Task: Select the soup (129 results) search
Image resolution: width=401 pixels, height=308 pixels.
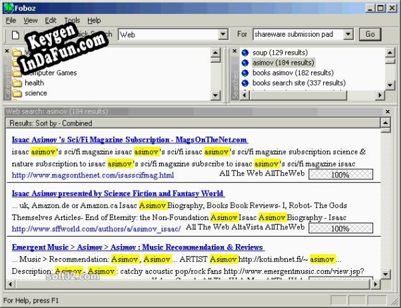Action: pyautogui.click(x=280, y=53)
